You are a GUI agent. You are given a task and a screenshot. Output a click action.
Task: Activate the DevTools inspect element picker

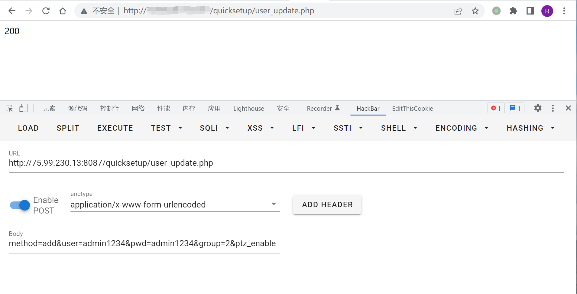pyautogui.click(x=9, y=108)
